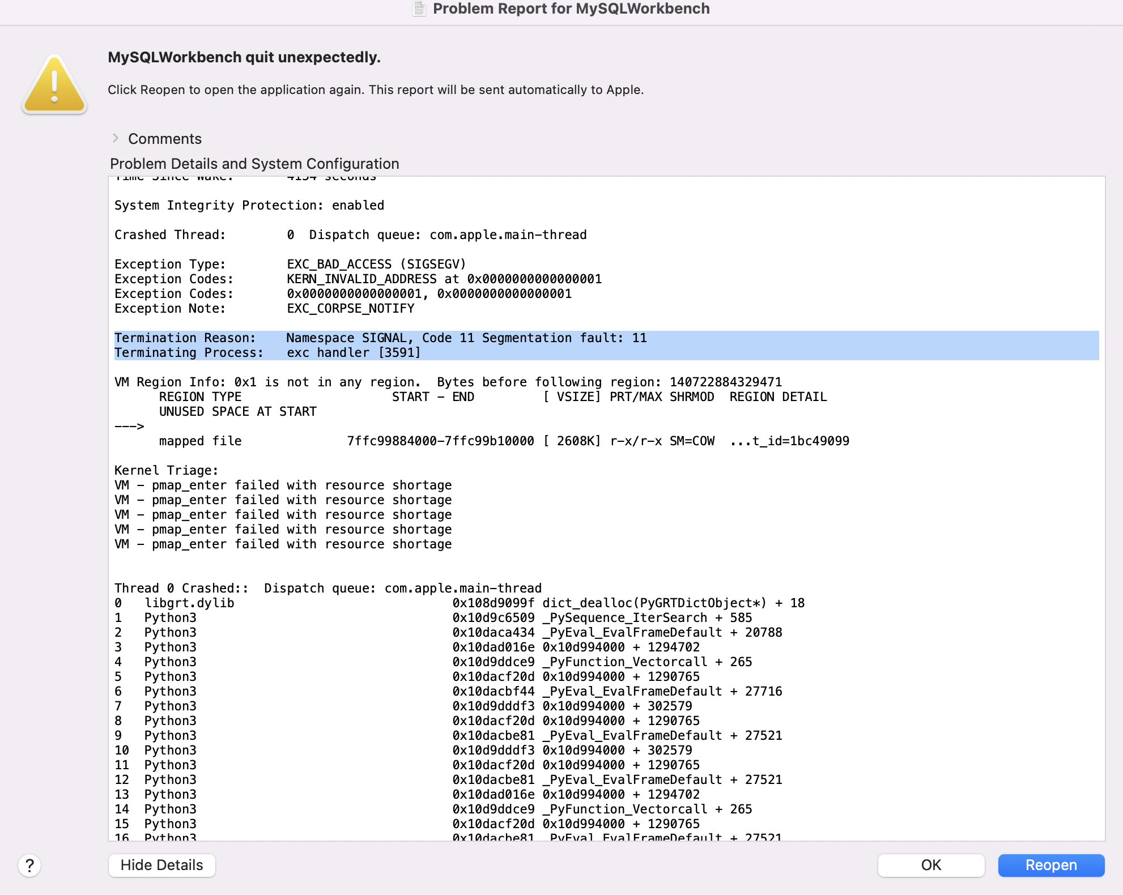Click stack frame 2 _PyEval_EvalFrameDefault + 20788
The image size is (1123, 895).
click(x=448, y=633)
